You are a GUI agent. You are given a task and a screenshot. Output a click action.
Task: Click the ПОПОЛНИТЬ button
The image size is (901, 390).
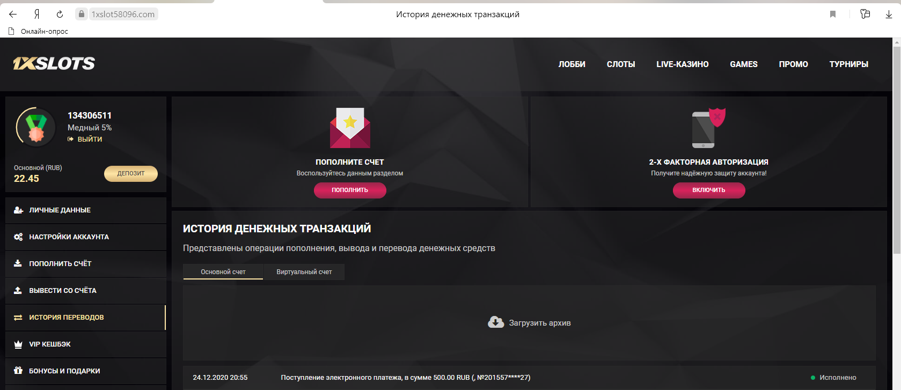(x=350, y=190)
